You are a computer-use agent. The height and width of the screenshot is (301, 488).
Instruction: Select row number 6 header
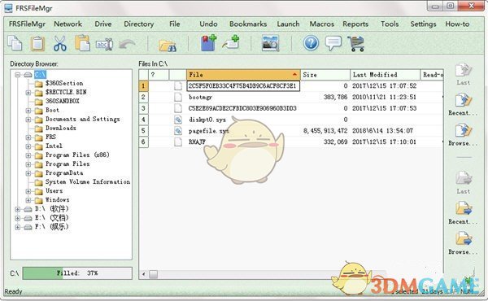coord(143,142)
